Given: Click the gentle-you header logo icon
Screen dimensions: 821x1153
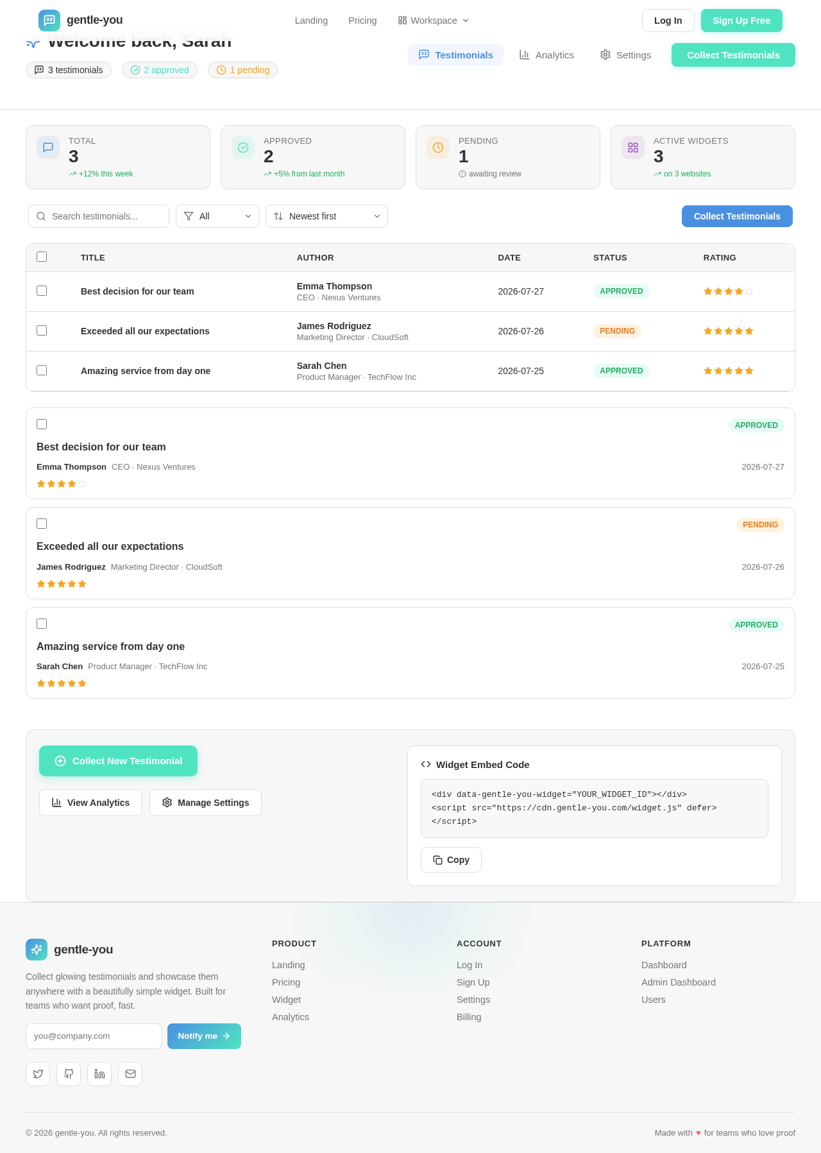Looking at the screenshot, I should 49,21.
